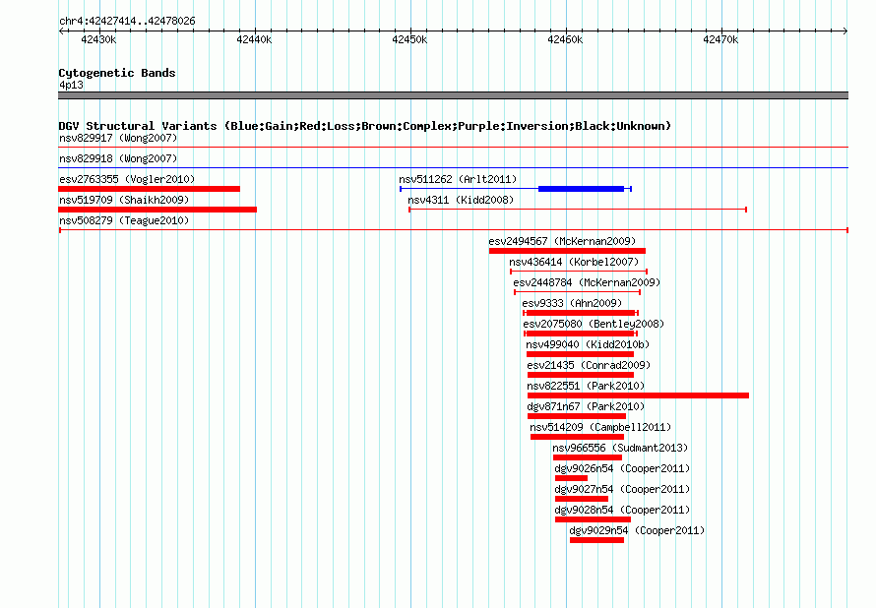This screenshot has height=608, width=876.
Task: Click the thin red nsv4311 (Kidd2008) line
Action: tap(578, 210)
